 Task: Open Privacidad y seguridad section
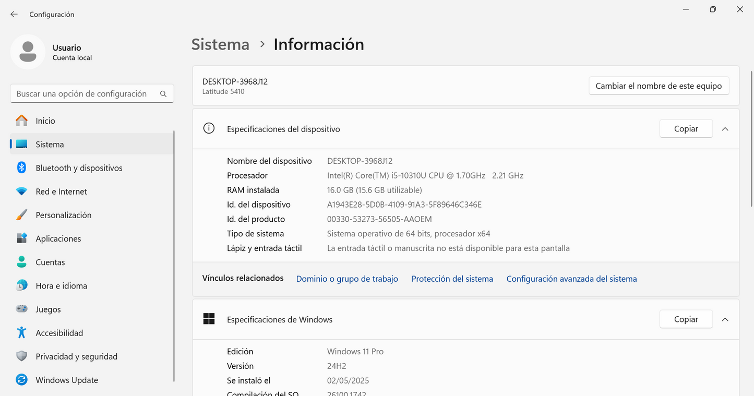point(76,356)
